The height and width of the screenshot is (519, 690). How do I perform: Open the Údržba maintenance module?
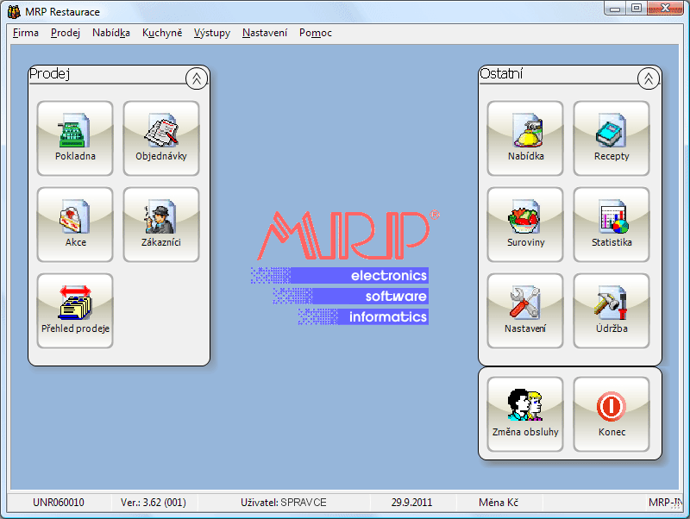click(612, 311)
